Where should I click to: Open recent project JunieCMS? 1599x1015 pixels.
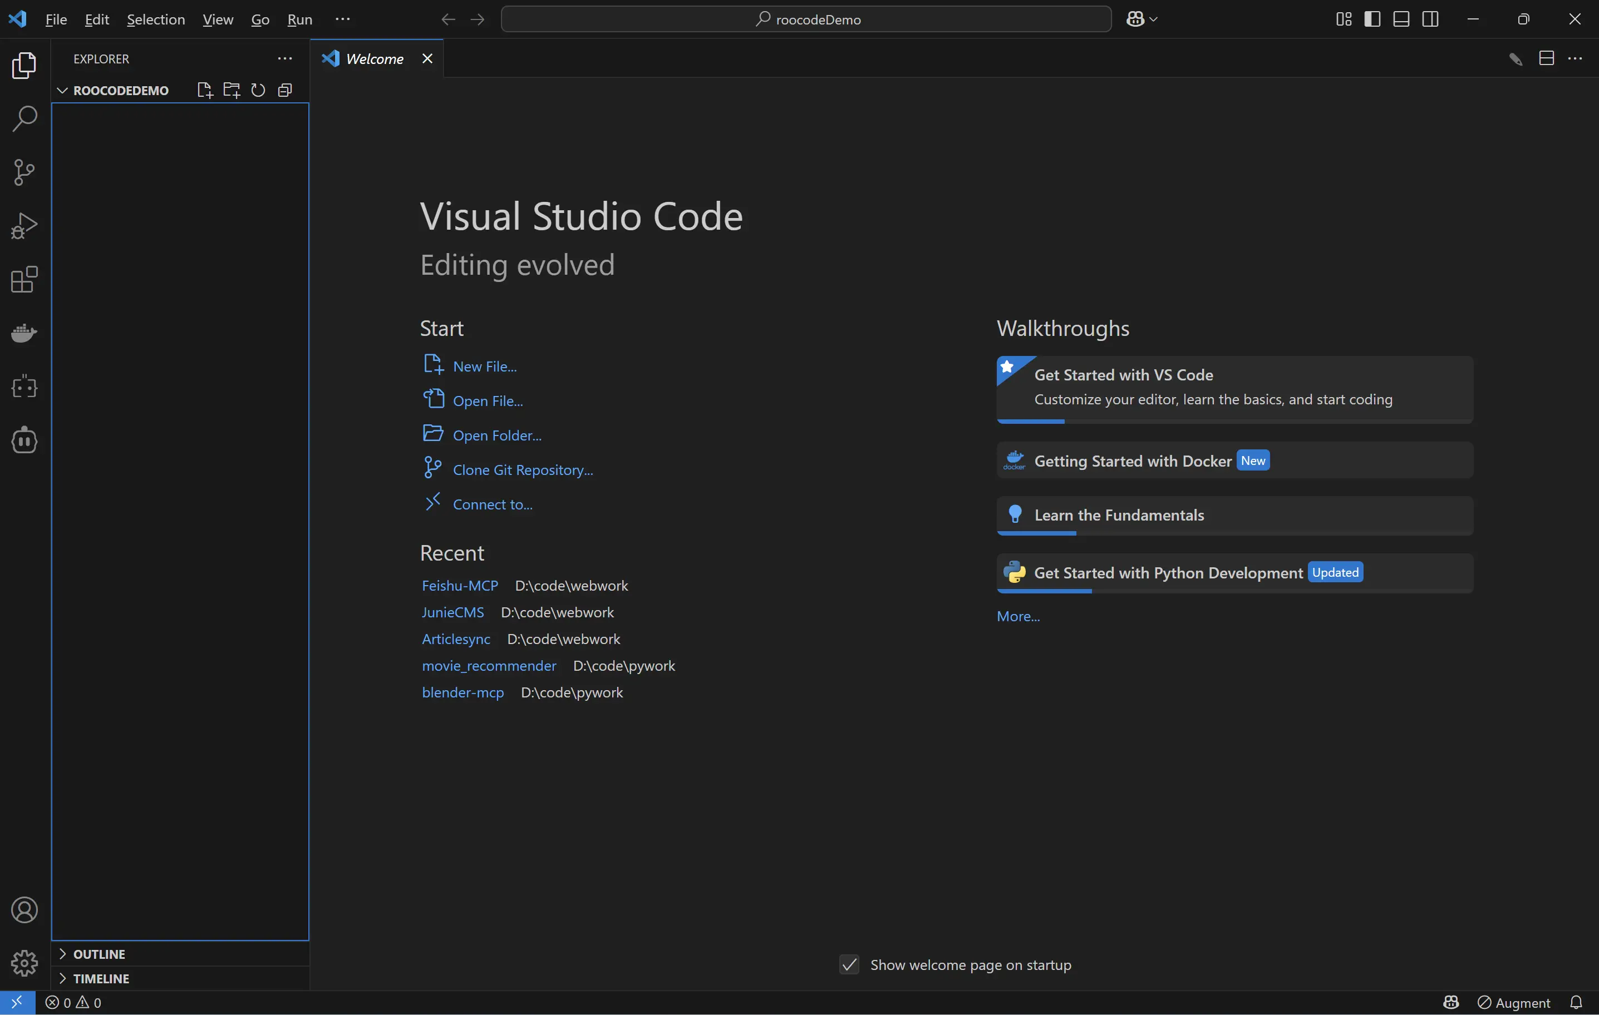click(x=453, y=612)
